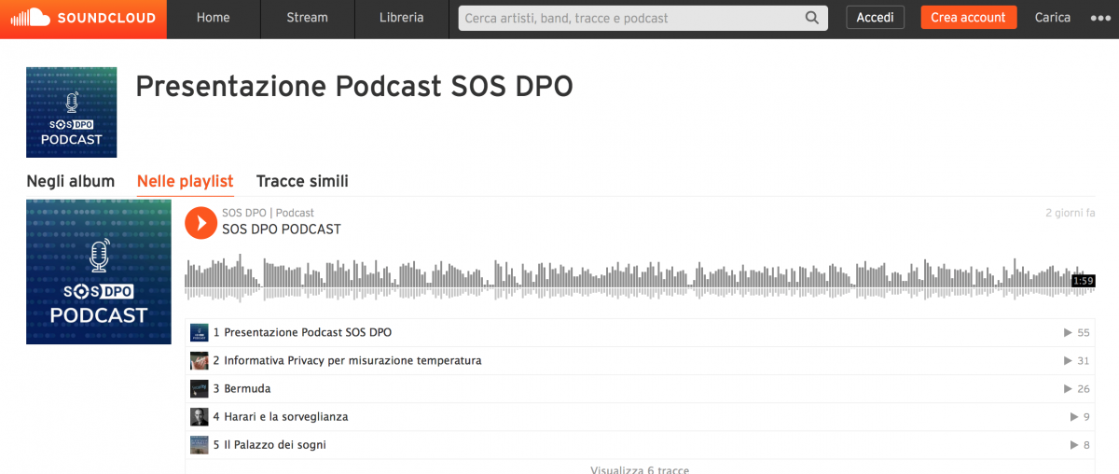Open the Libreria section
1119x474 pixels.
[402, 18]
